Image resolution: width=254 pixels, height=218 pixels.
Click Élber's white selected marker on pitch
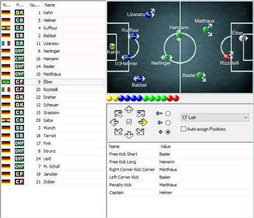[242, 39]
